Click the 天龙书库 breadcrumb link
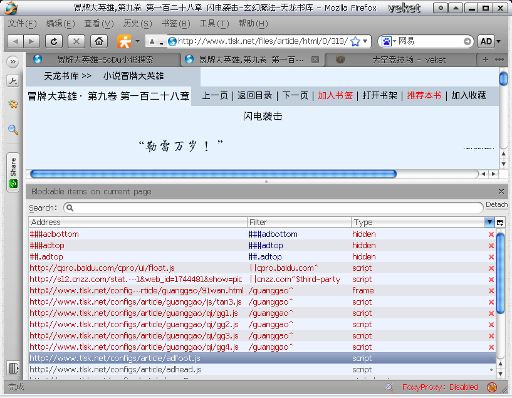The height and width of the screenshot is (398, 512). [61, 76]
